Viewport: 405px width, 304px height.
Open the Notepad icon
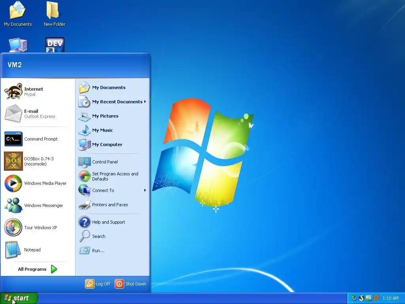tap(13, 250)
